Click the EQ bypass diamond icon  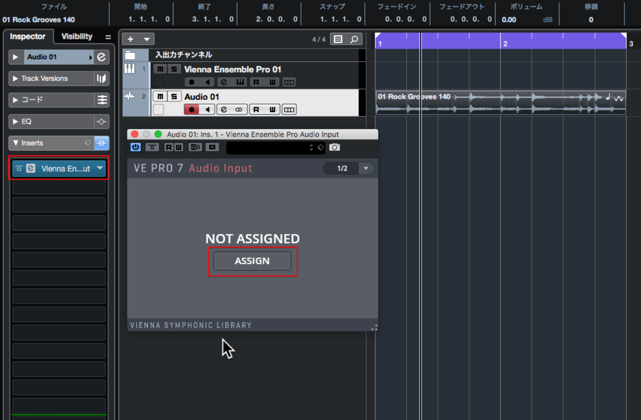point(101,121)
